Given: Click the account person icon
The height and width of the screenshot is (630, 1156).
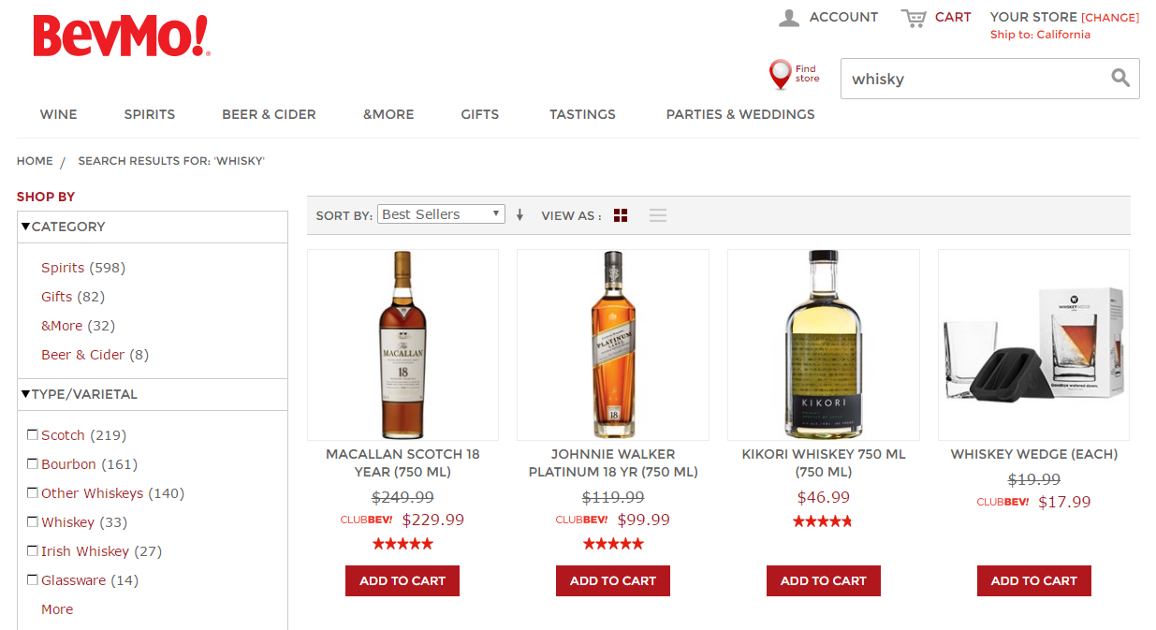Looking at the screenshot, I should click(789, 18).
